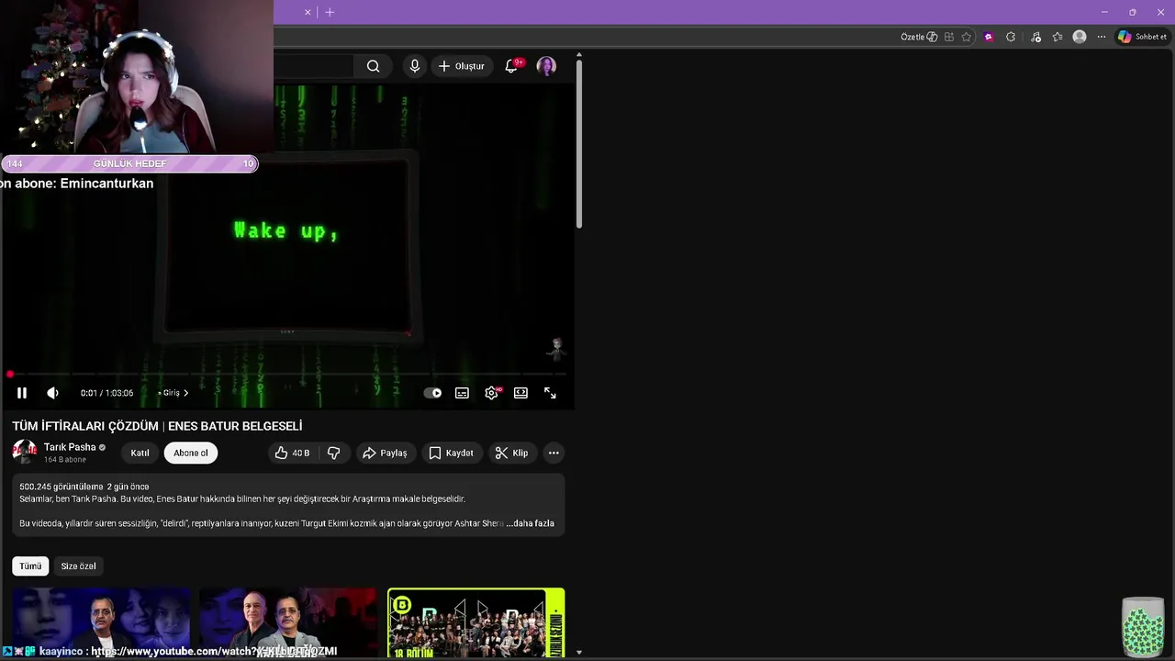
Task: Click the streamer webcam overlay
Action: [x=136, y=77]
